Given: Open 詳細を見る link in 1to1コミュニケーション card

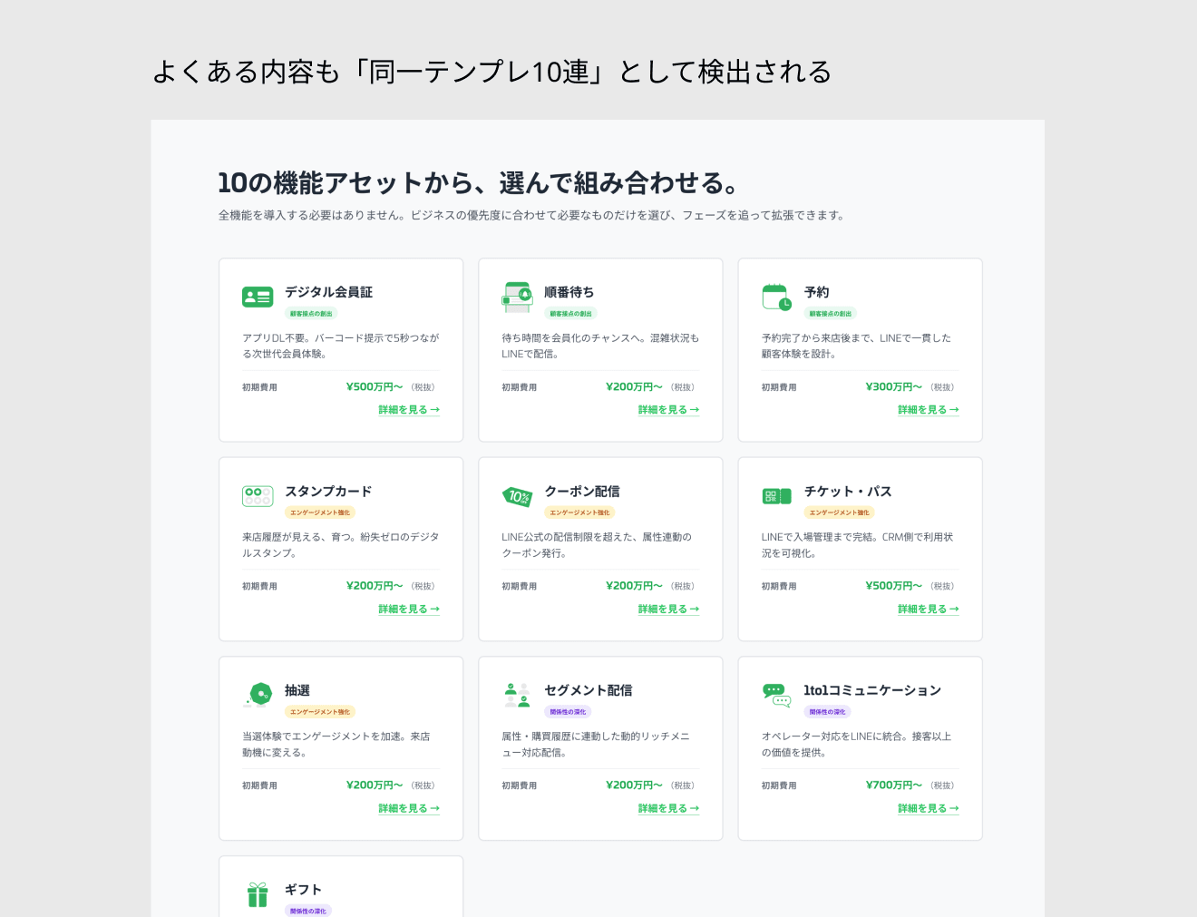Looking at the screenshot, I should click(x=929, y=808).
